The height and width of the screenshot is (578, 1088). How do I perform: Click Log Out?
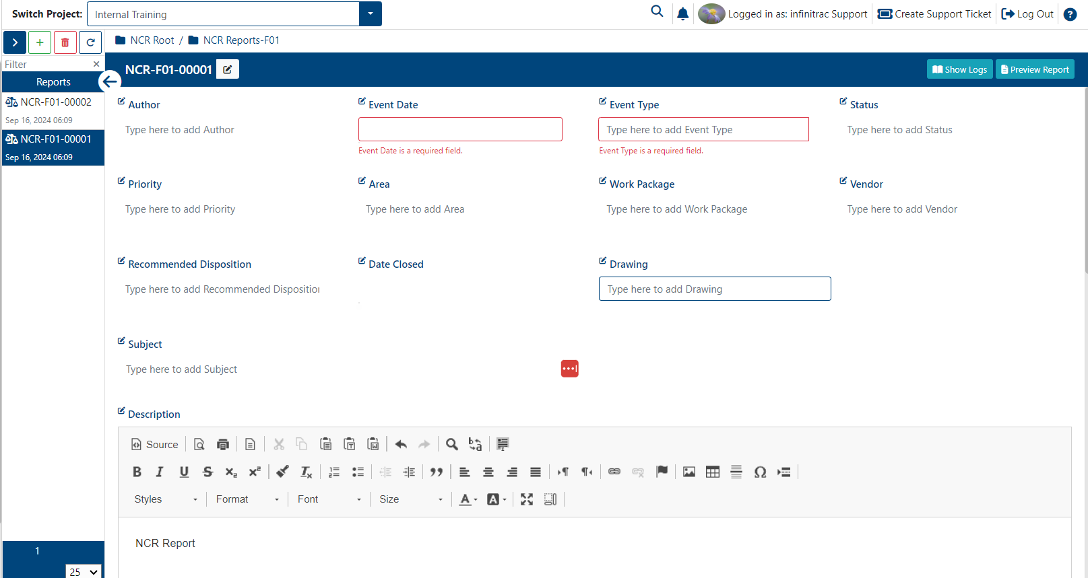pos(1027,14)
